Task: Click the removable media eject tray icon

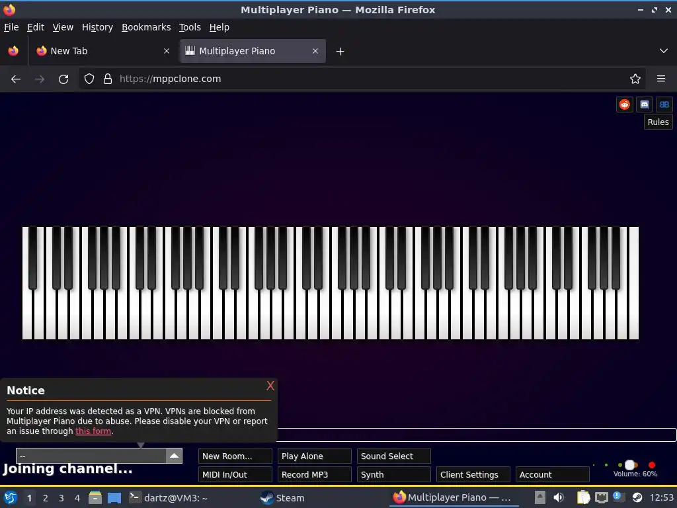Action: tap(540, 497)
